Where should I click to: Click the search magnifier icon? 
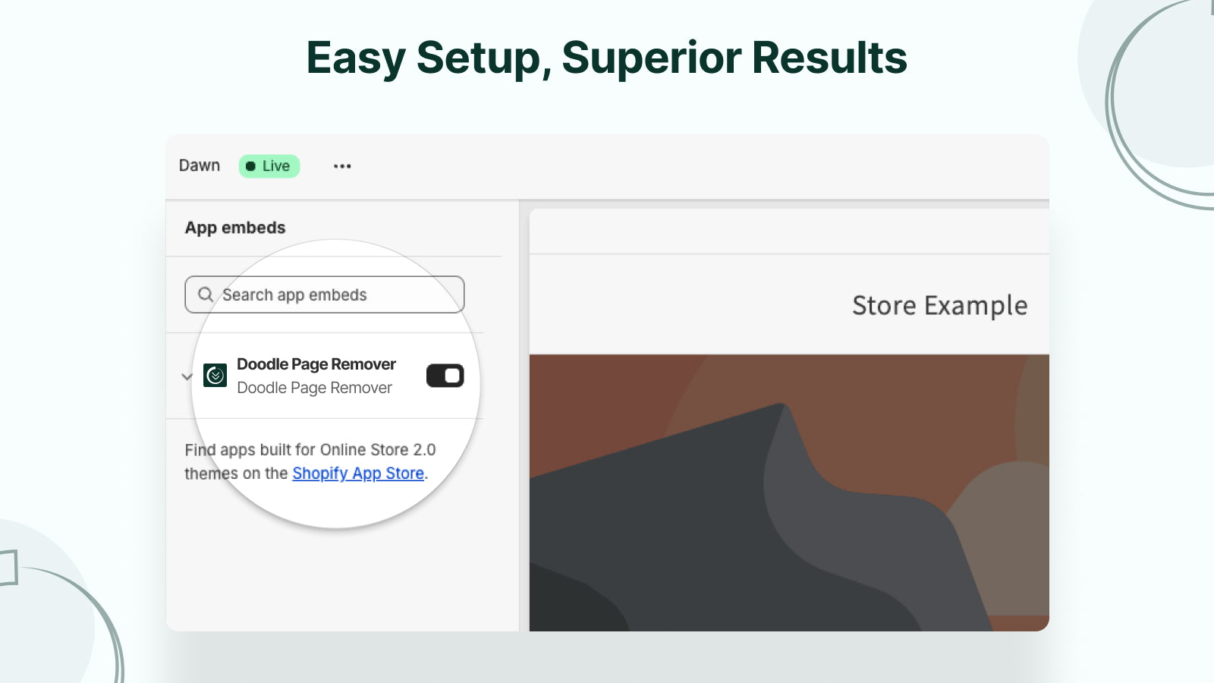205,294
